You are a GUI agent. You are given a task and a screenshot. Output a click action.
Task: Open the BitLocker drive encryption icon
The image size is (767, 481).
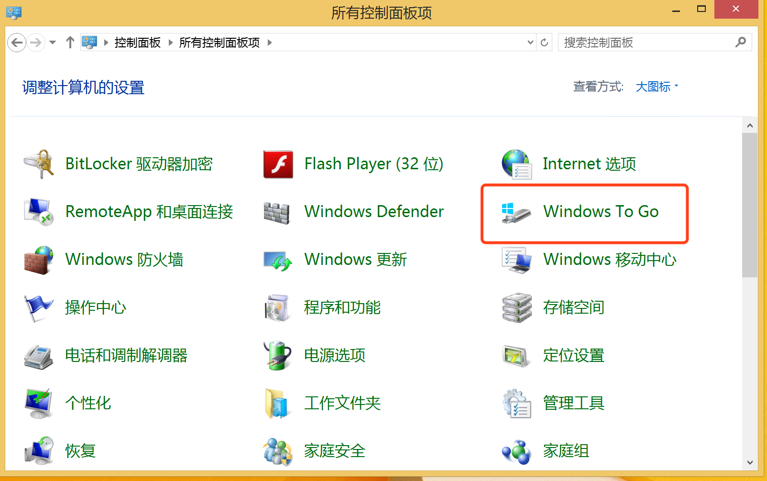(x=39, y=164)
